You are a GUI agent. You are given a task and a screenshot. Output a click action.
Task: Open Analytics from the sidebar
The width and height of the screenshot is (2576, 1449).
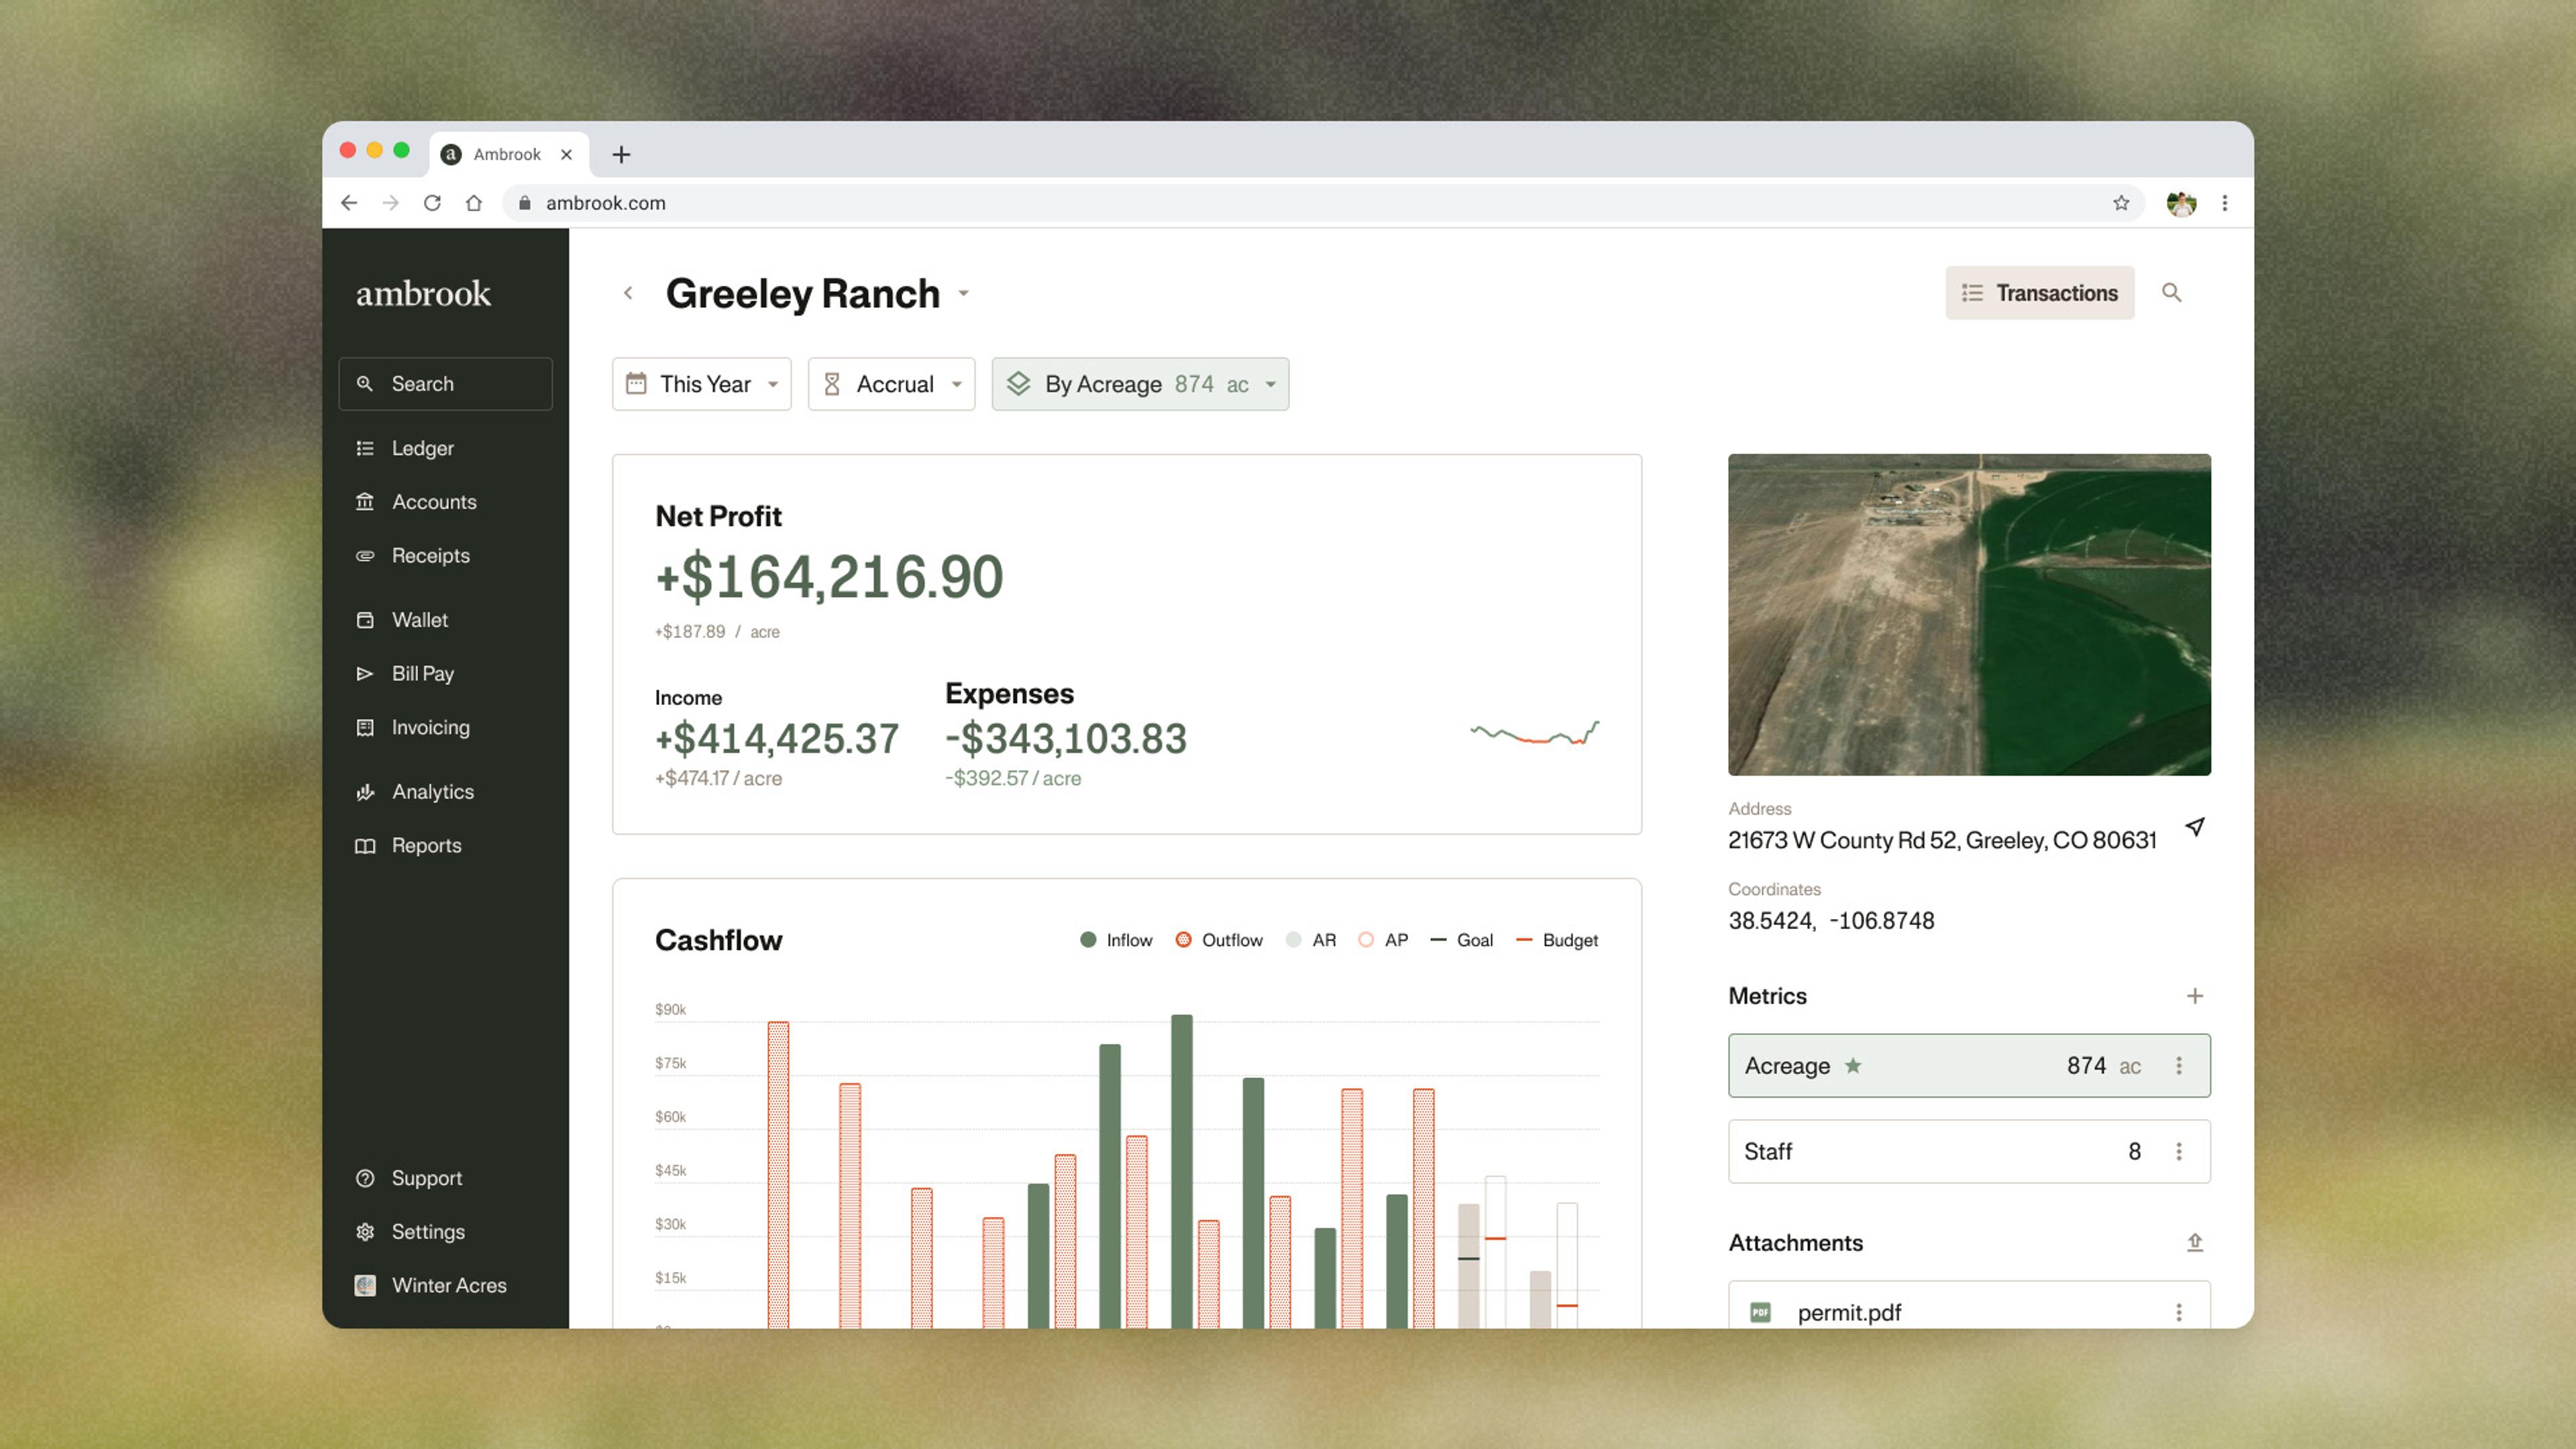pos(432,792)
